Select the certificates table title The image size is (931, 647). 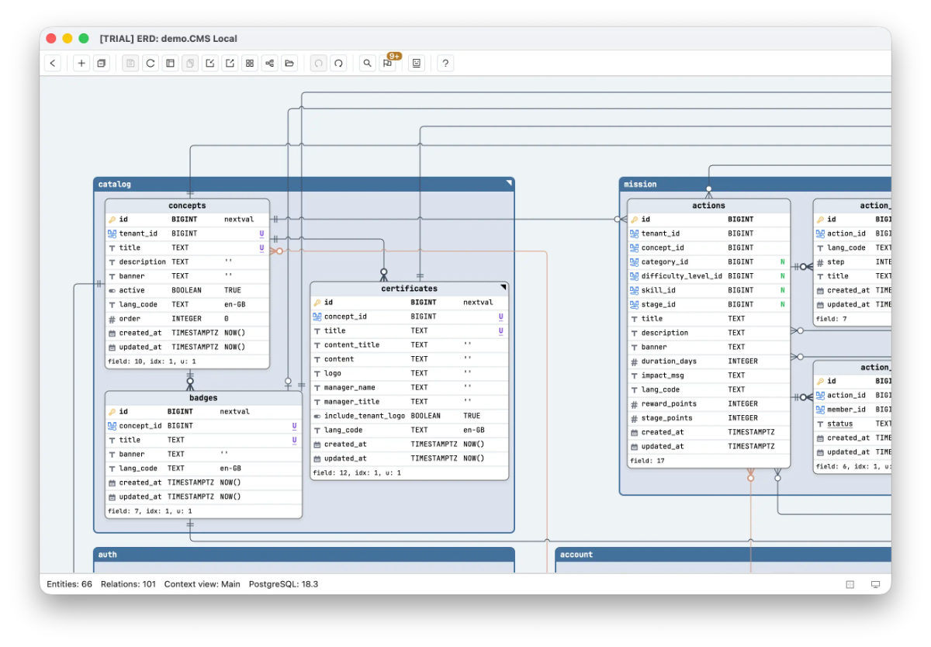tap(410, 289)
